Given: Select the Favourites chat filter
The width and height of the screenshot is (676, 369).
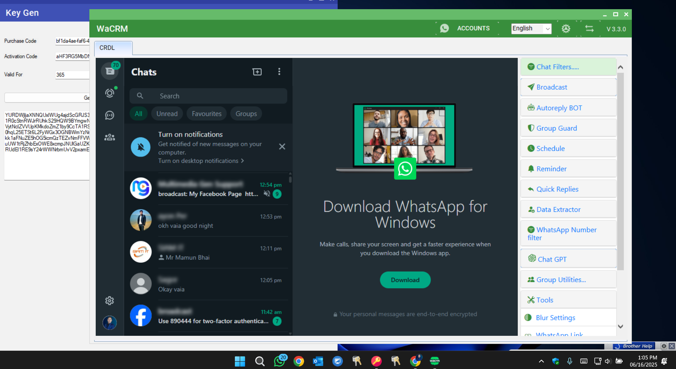Looking at the screenshot, I should [x=207, y=114].
